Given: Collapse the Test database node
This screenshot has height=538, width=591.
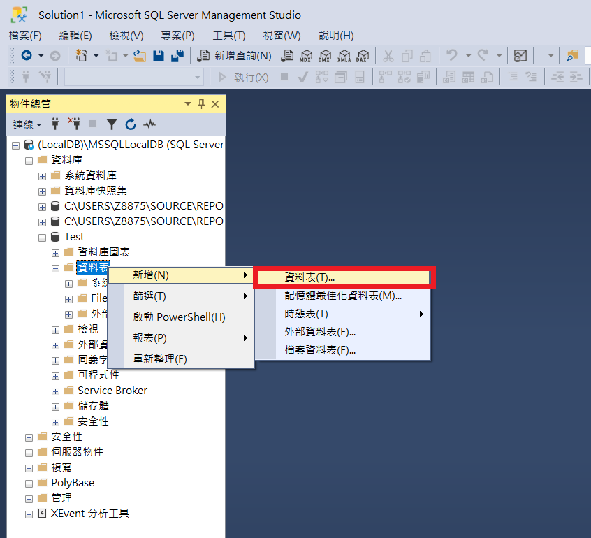Looking at the screenshot, I should [42, 238].
